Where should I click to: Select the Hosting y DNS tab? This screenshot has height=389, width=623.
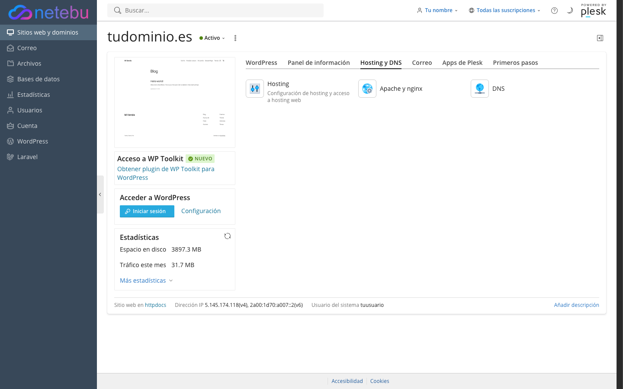(381, 63)
